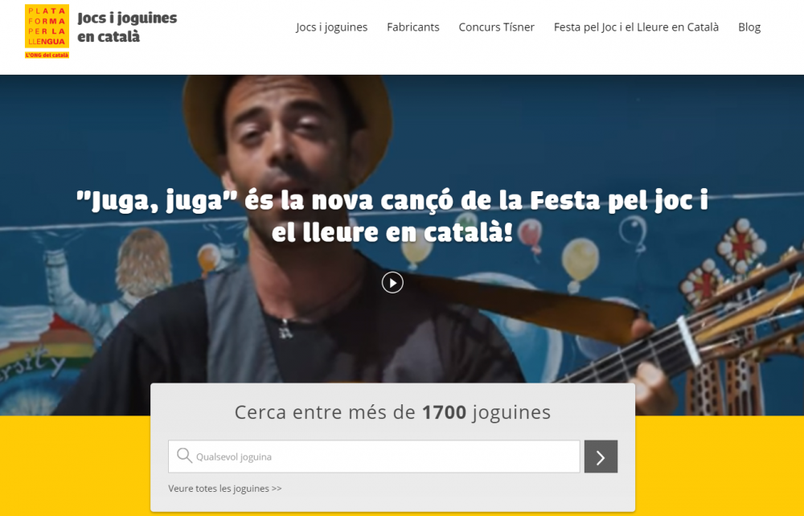Click the yellow balloon in the mural
804x516 pixels.
(580, 262)
